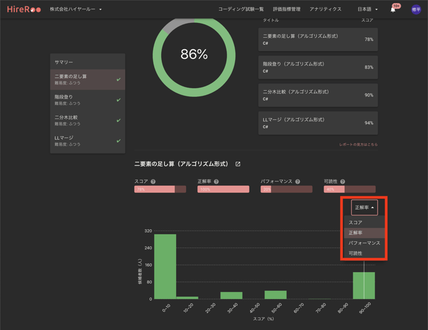Open 階段登り (アルゴリズム形式) score card
The width and height of the screenshot is (428, 330).
click(x=318, y=67)
